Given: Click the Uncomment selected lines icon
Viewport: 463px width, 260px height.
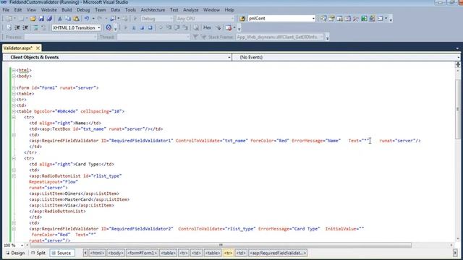Looking at the screenshot, I should pos(43,27).
